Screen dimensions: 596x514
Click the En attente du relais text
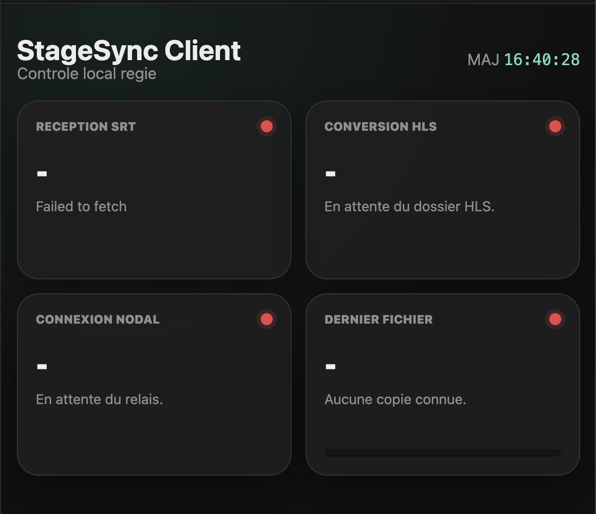point(100,399)
